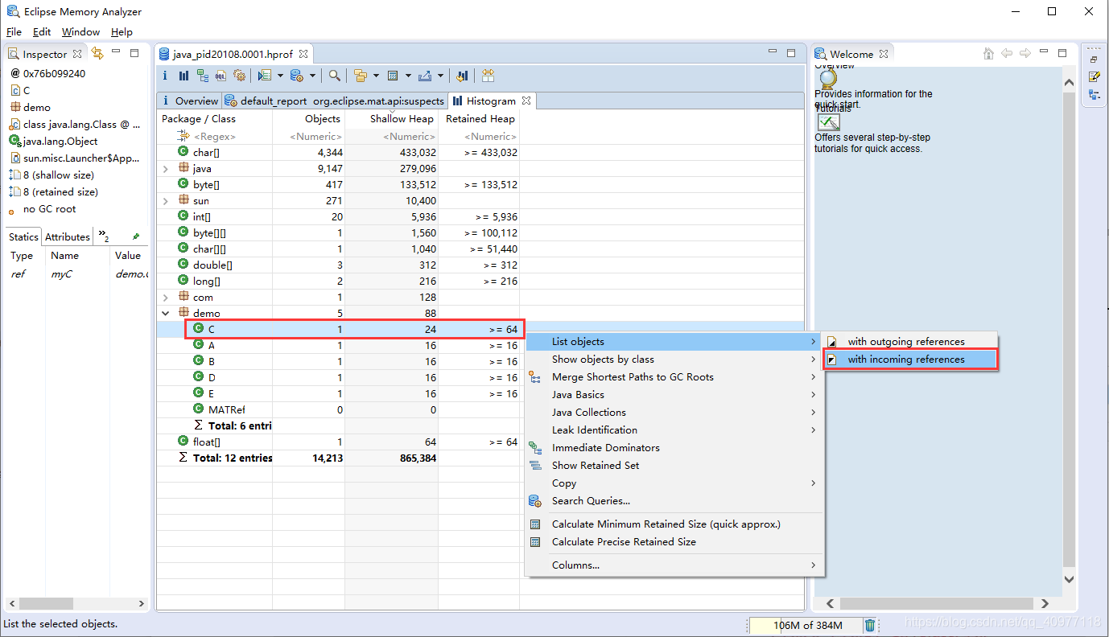Expand the java package row
Screen dimensions: 1109x637
166,169
